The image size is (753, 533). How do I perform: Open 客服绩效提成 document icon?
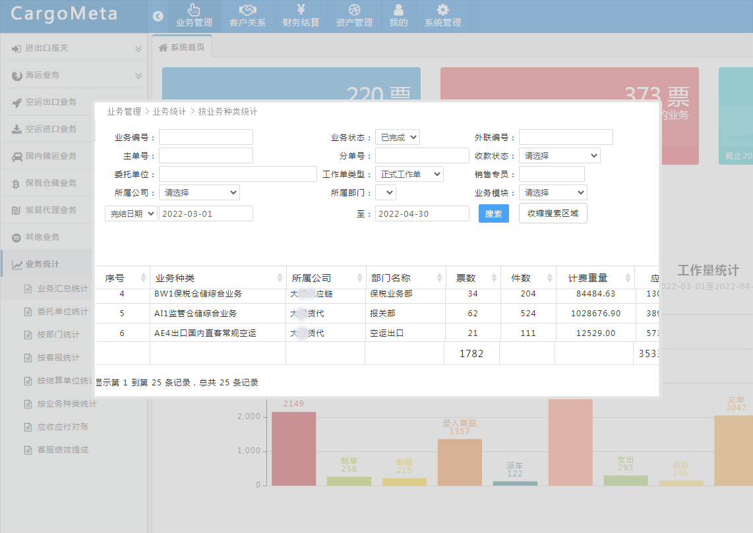pos(28,450)
